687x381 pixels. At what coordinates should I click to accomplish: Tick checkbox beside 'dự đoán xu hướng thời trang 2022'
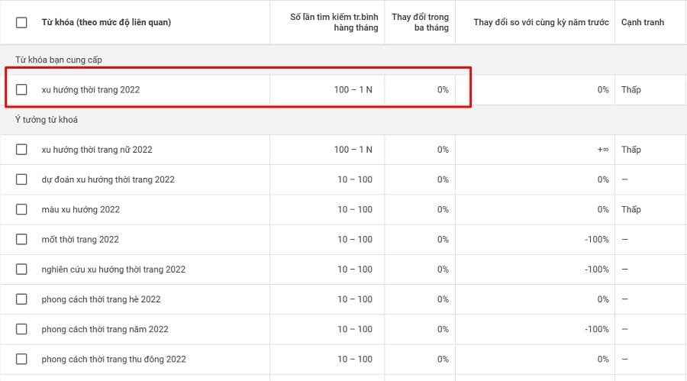[x=21, y=179]
